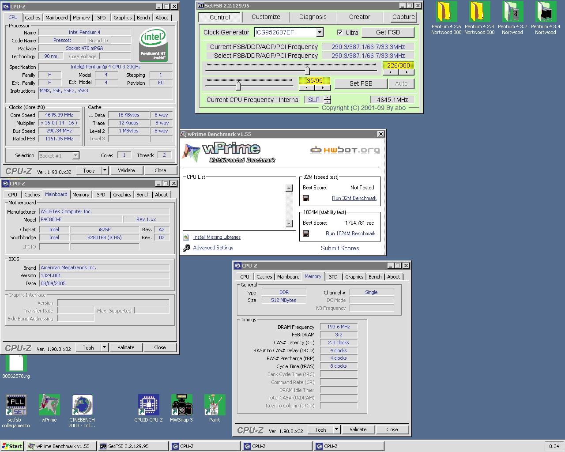This screenshot has height=452, width=565.
Task: Click the right arrow under 226/380
Action: 406,72
